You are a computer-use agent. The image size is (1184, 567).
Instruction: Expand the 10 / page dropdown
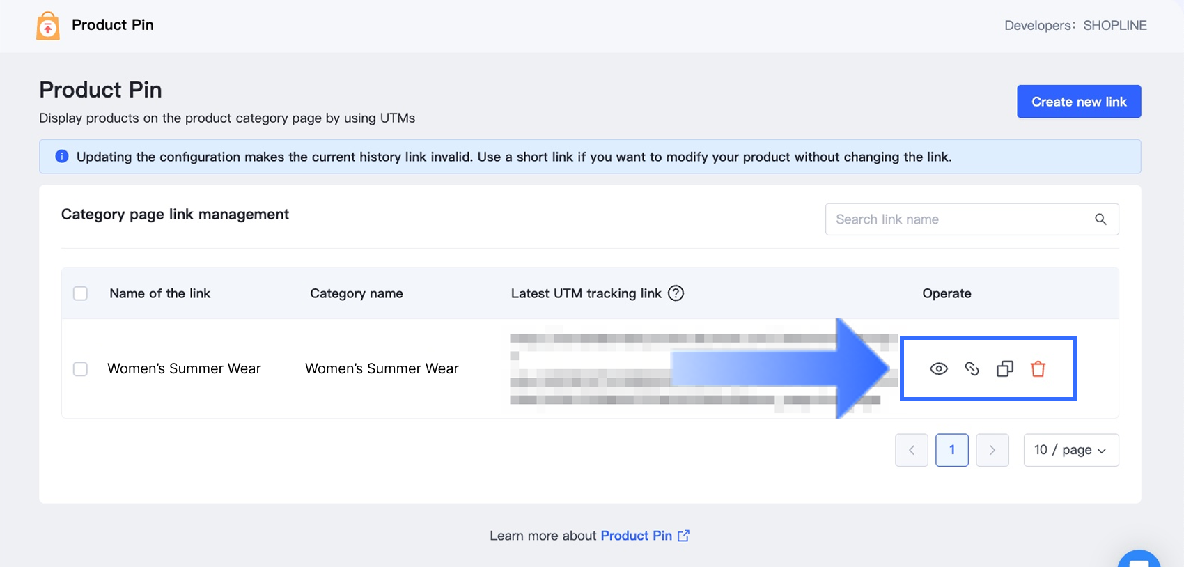pyautogui.click(x=1070, y=450)
